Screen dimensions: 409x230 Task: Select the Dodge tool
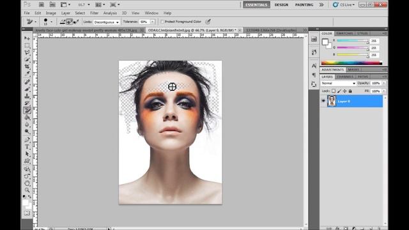coord(27,132)
